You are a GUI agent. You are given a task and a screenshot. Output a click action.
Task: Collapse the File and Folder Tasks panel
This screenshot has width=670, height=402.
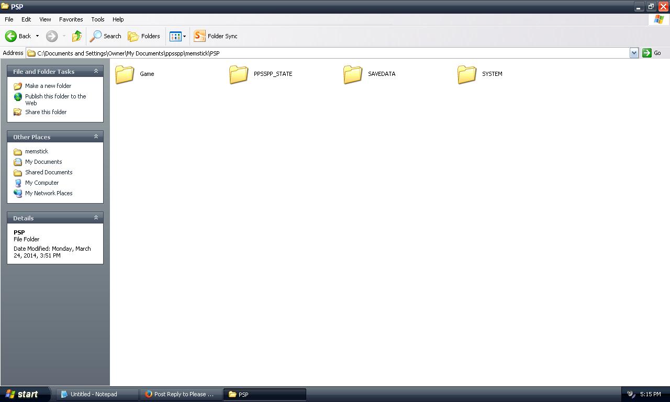96,71
